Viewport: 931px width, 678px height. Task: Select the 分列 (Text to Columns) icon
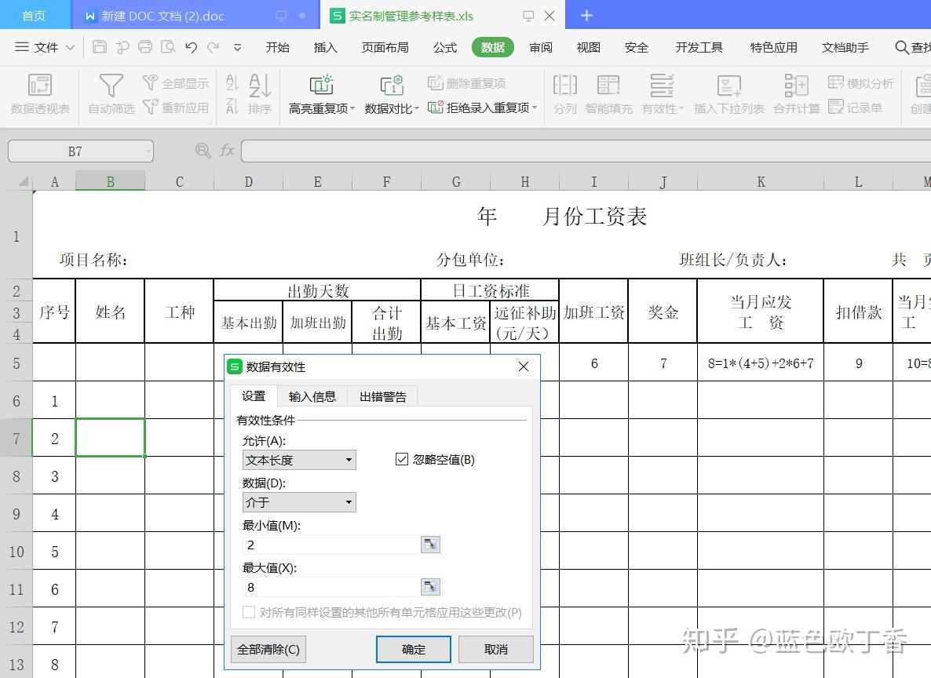point(564,96)
